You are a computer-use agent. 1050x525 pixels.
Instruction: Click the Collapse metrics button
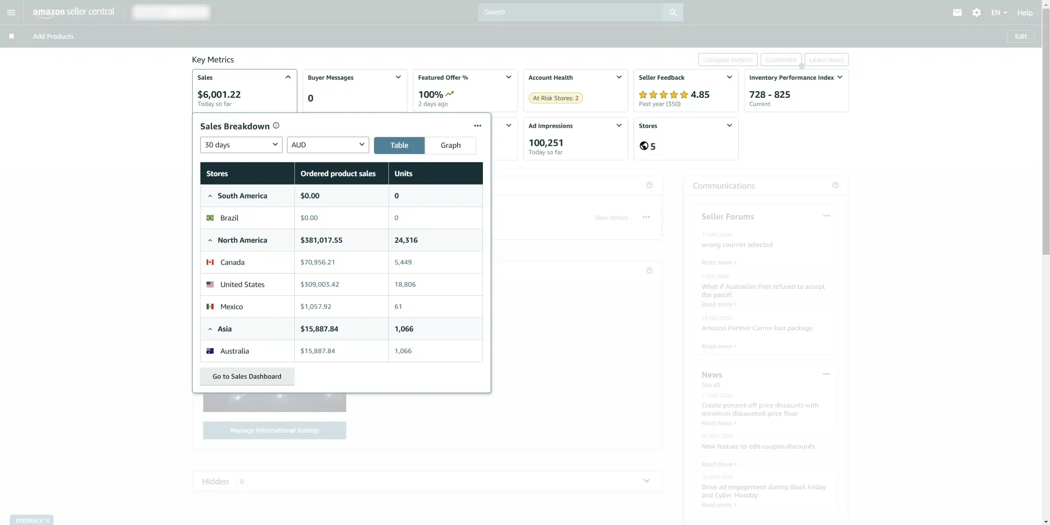[728, 60]
